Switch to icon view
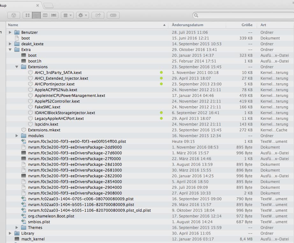Screen dimensions: 294x243 pyautogui.click(x=28, y=15)
